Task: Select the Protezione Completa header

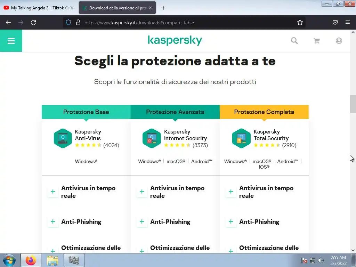Action: (264, 112)
